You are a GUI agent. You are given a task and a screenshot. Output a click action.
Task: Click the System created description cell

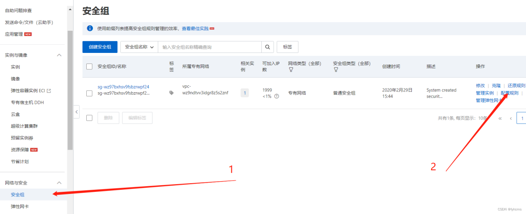(x=441, y=93)
